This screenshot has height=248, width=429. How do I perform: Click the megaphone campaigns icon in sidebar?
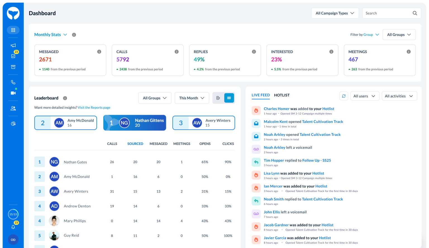point(13,45)
